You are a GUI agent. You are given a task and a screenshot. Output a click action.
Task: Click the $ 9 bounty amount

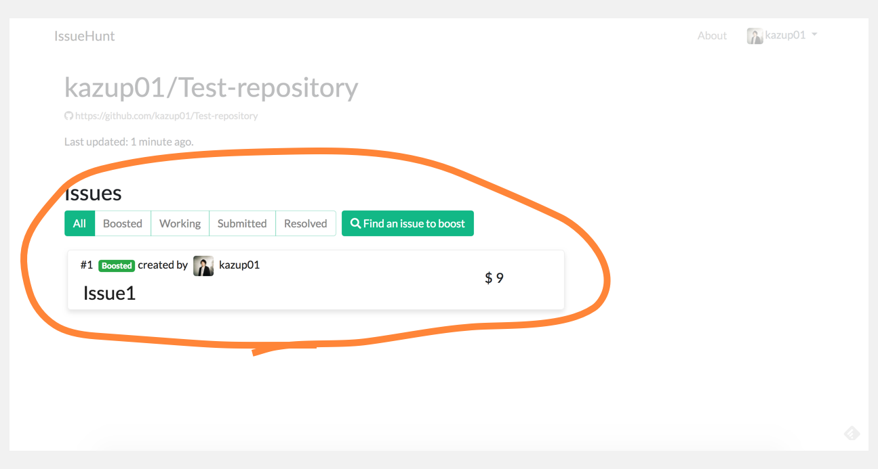click(494, 277)
